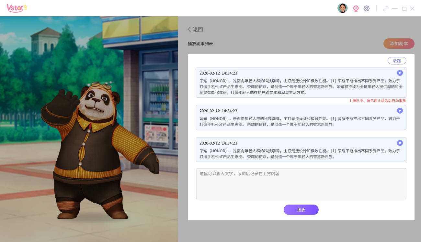The width and height of the screenshot is (421, 242).
Task: Collapse list with 收起 button
Action: [397, 61]
